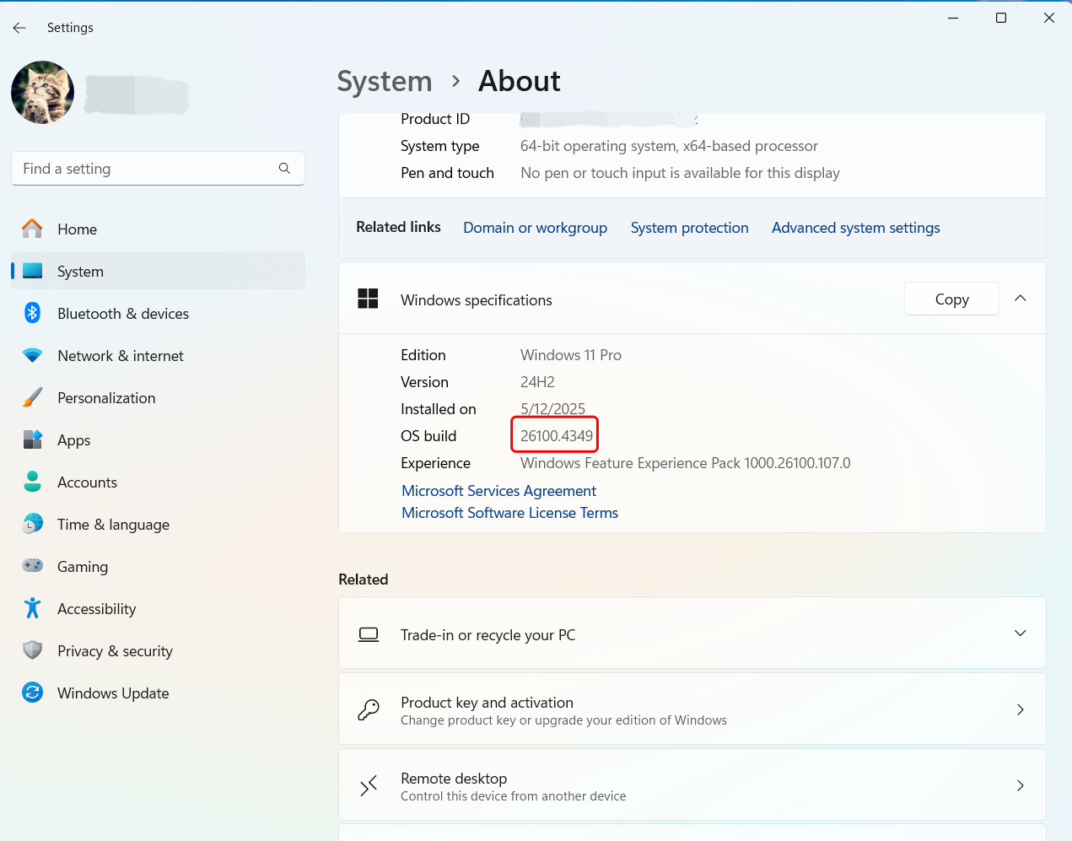Open the Accessibility icon
Image resolution: width=1072 pixels, height=841 pixels.
coord(31,608)
